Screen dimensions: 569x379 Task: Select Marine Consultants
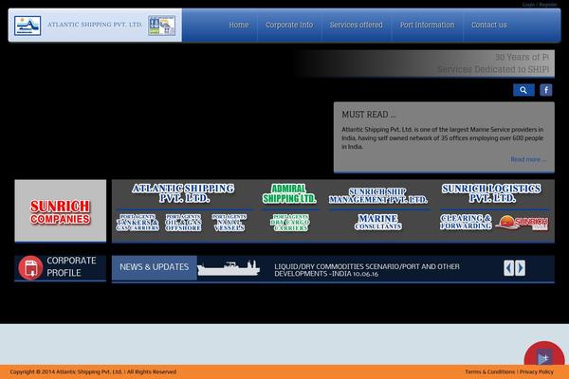(x=378, y=222)
